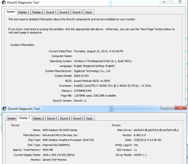Image resolution: width=188 pixels, height=164 pixels.
Task: Click DDI Version value '11'
Action: 135,150
